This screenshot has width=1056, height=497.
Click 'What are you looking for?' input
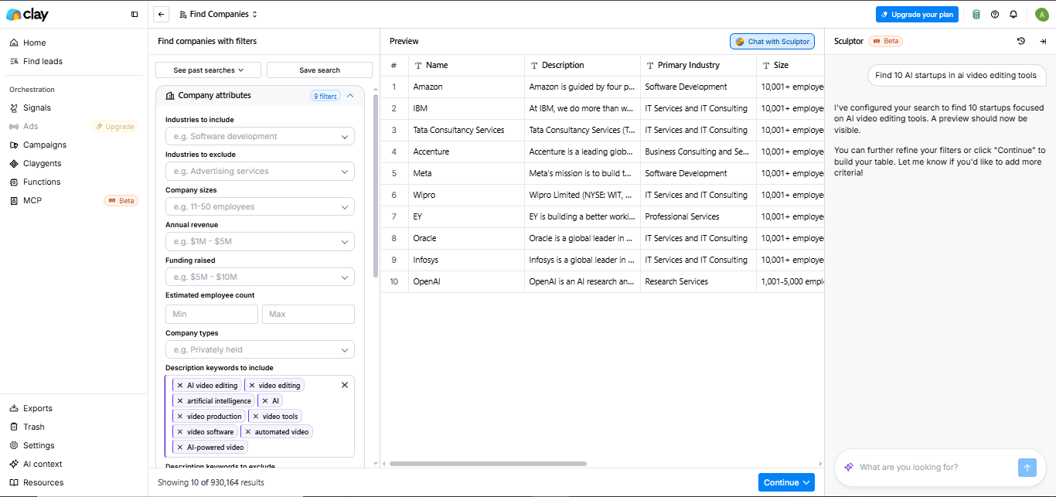pyautogui.click(x=935, y=467)
